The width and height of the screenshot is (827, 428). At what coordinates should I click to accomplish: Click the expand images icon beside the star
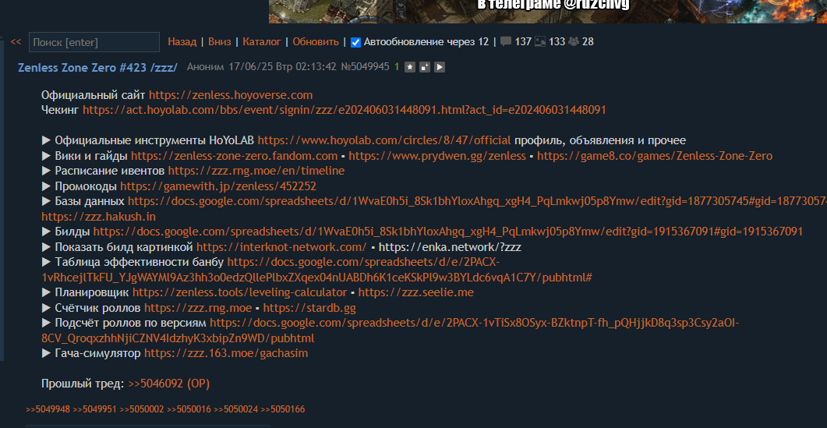(x=424, y=67)
